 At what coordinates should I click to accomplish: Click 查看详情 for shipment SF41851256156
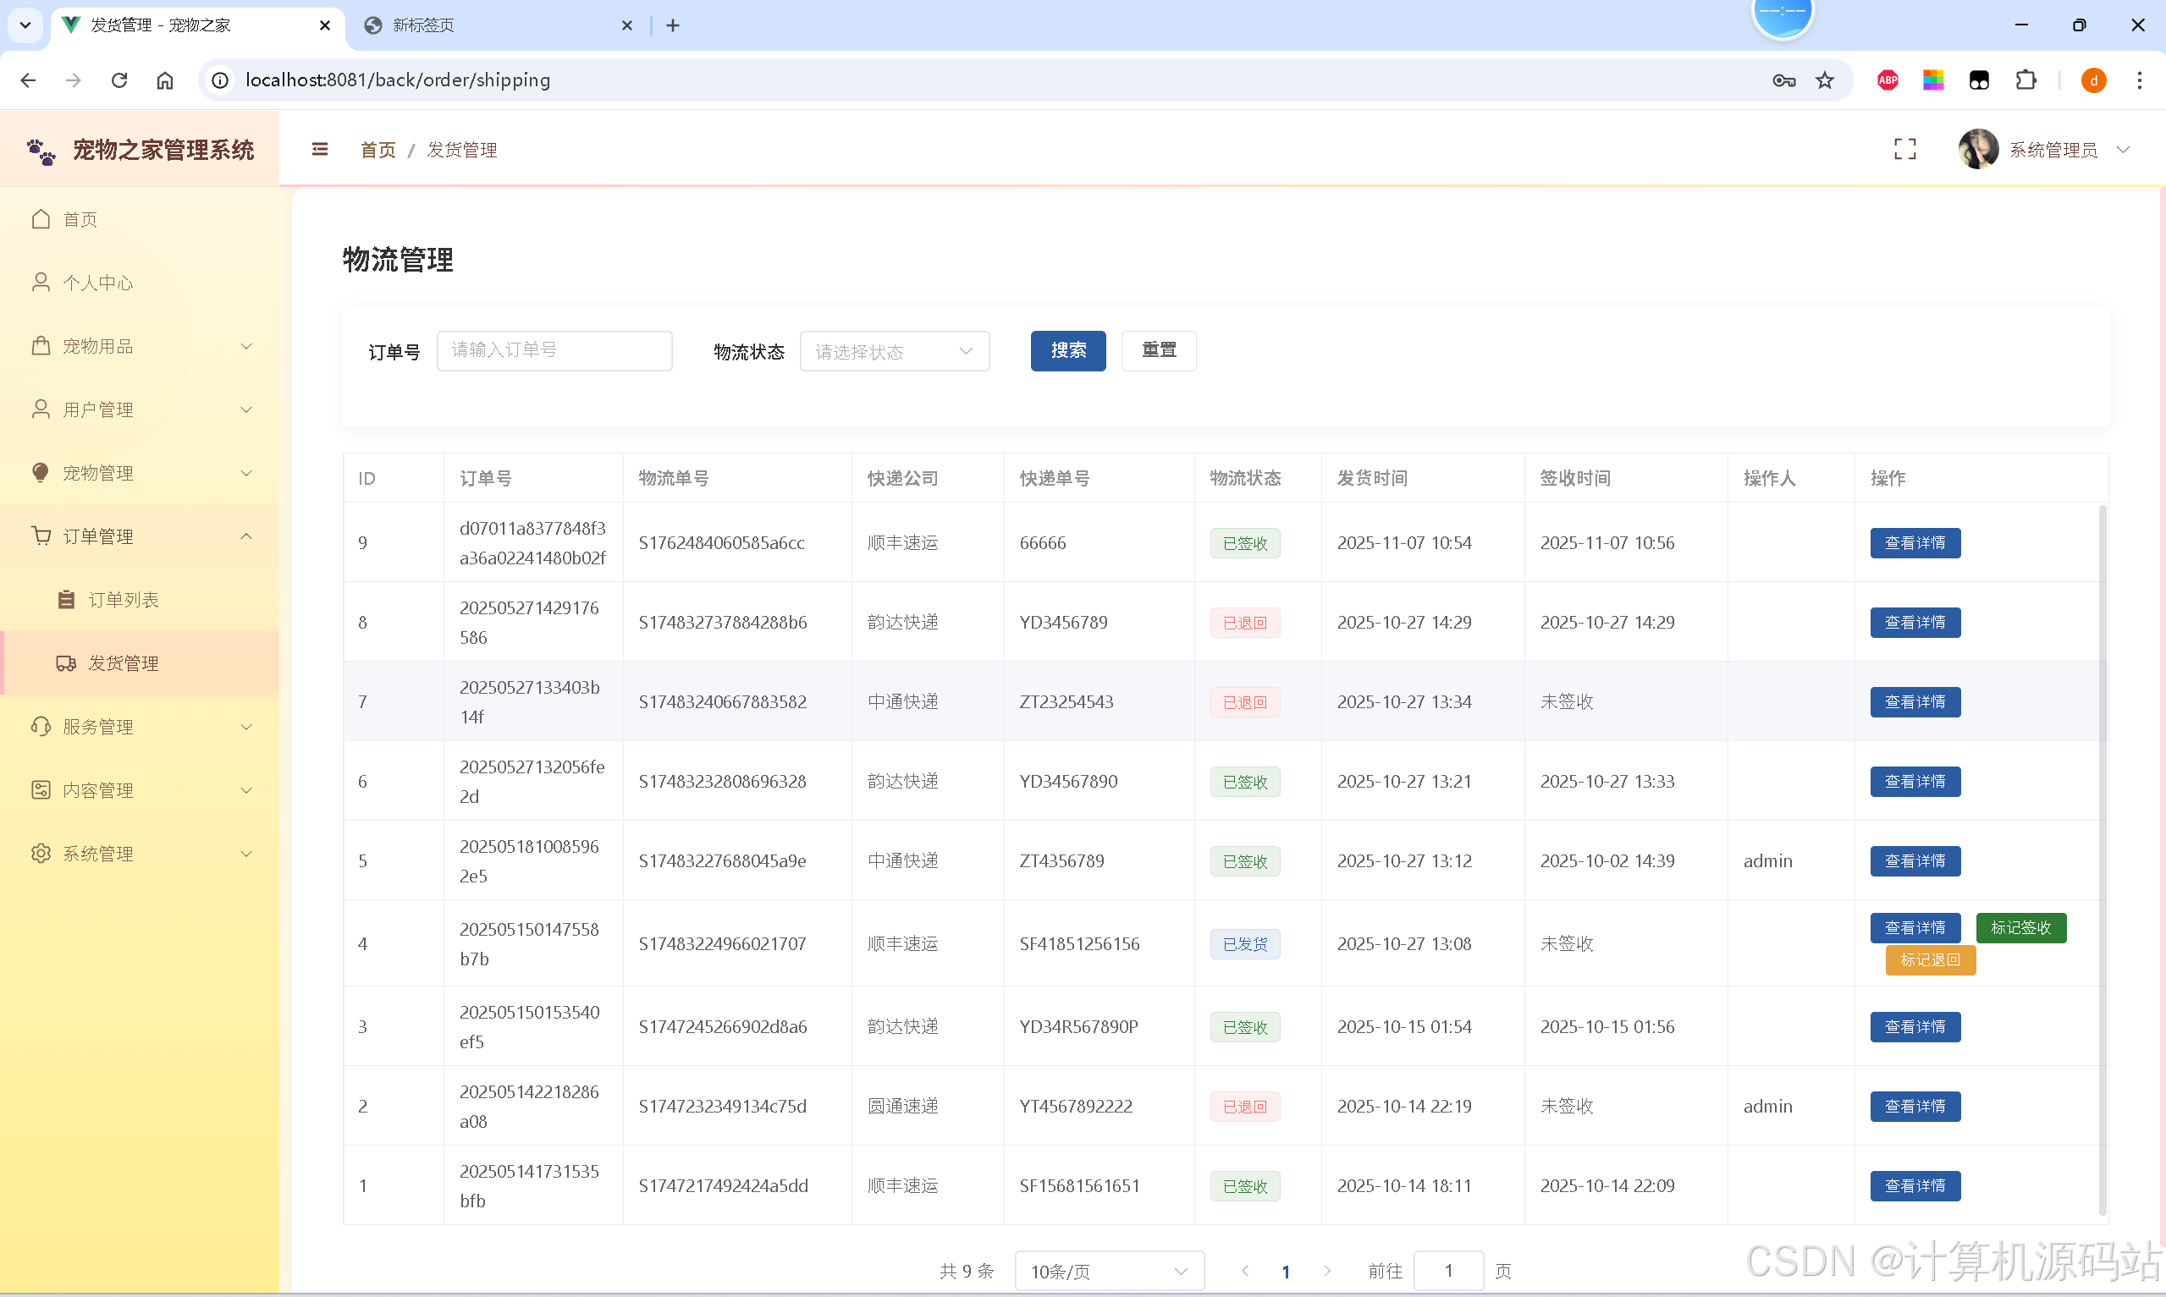pyautogui.click(x=1915, y=928)
